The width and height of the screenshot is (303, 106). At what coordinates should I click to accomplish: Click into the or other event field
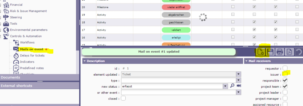[x=179, y=92]
